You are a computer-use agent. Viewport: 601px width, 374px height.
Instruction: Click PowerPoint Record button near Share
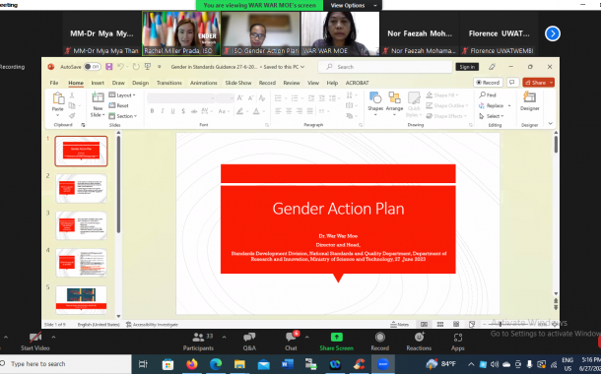[x=488, y=83]
